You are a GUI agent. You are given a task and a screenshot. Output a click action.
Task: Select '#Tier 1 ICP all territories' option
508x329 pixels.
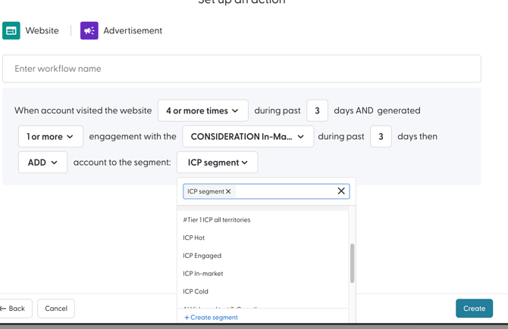coord(216,220)
